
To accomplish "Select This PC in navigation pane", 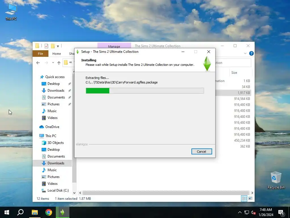I will point(48,136).
